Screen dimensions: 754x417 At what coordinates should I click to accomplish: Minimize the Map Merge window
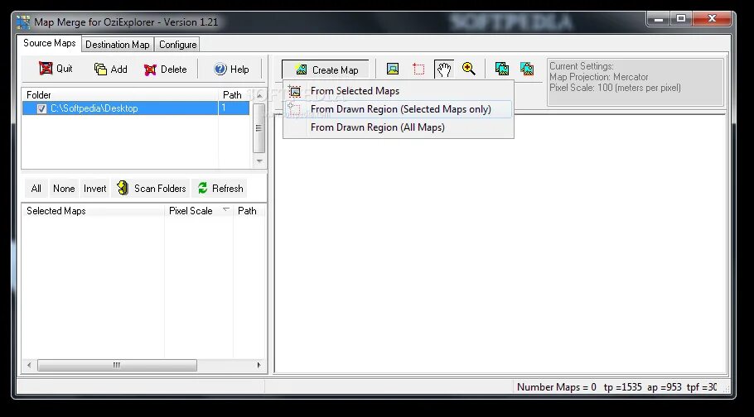pos(660,19)
